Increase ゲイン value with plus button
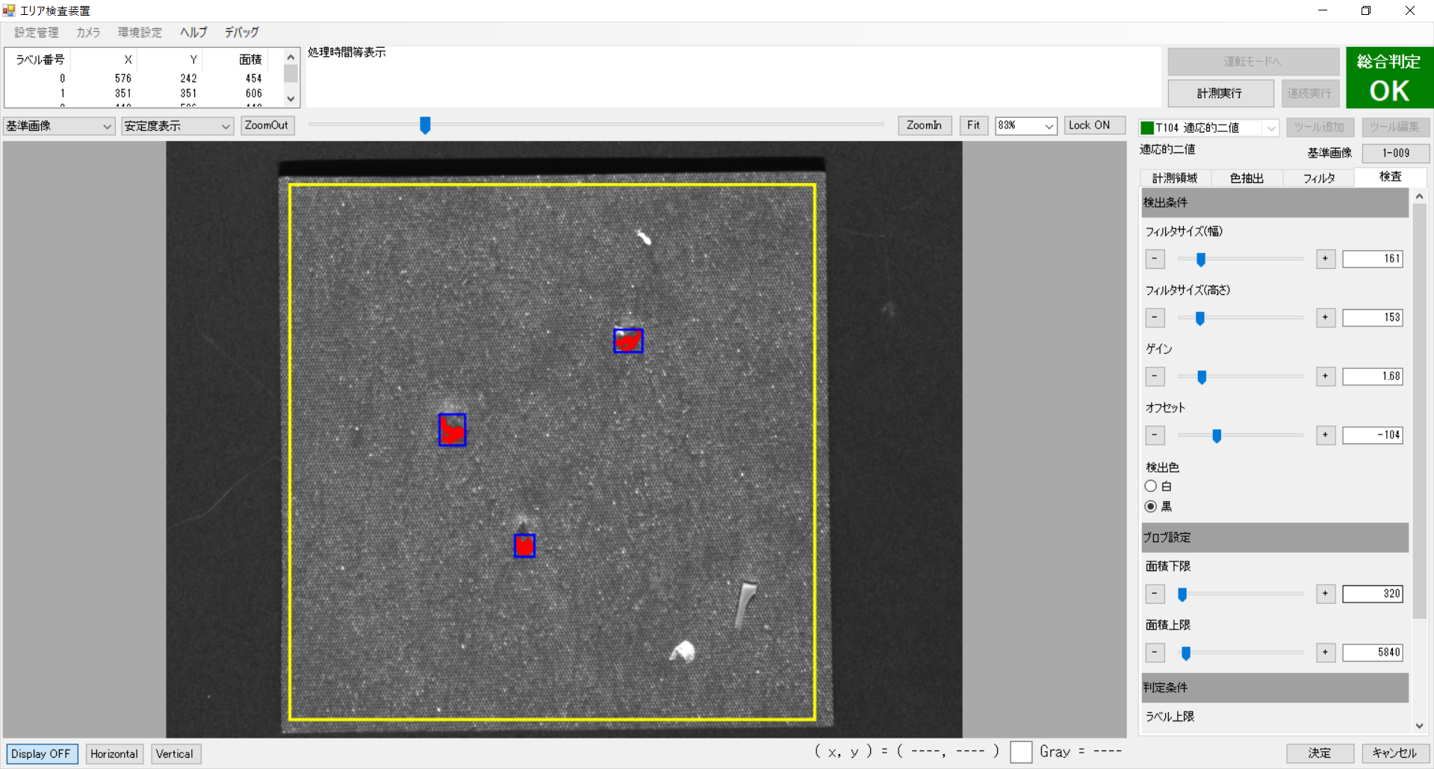Image resolution: width=1434 pixels, height=769 pixels. coord(1326,376)
